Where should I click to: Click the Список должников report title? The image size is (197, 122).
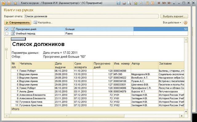38,44
